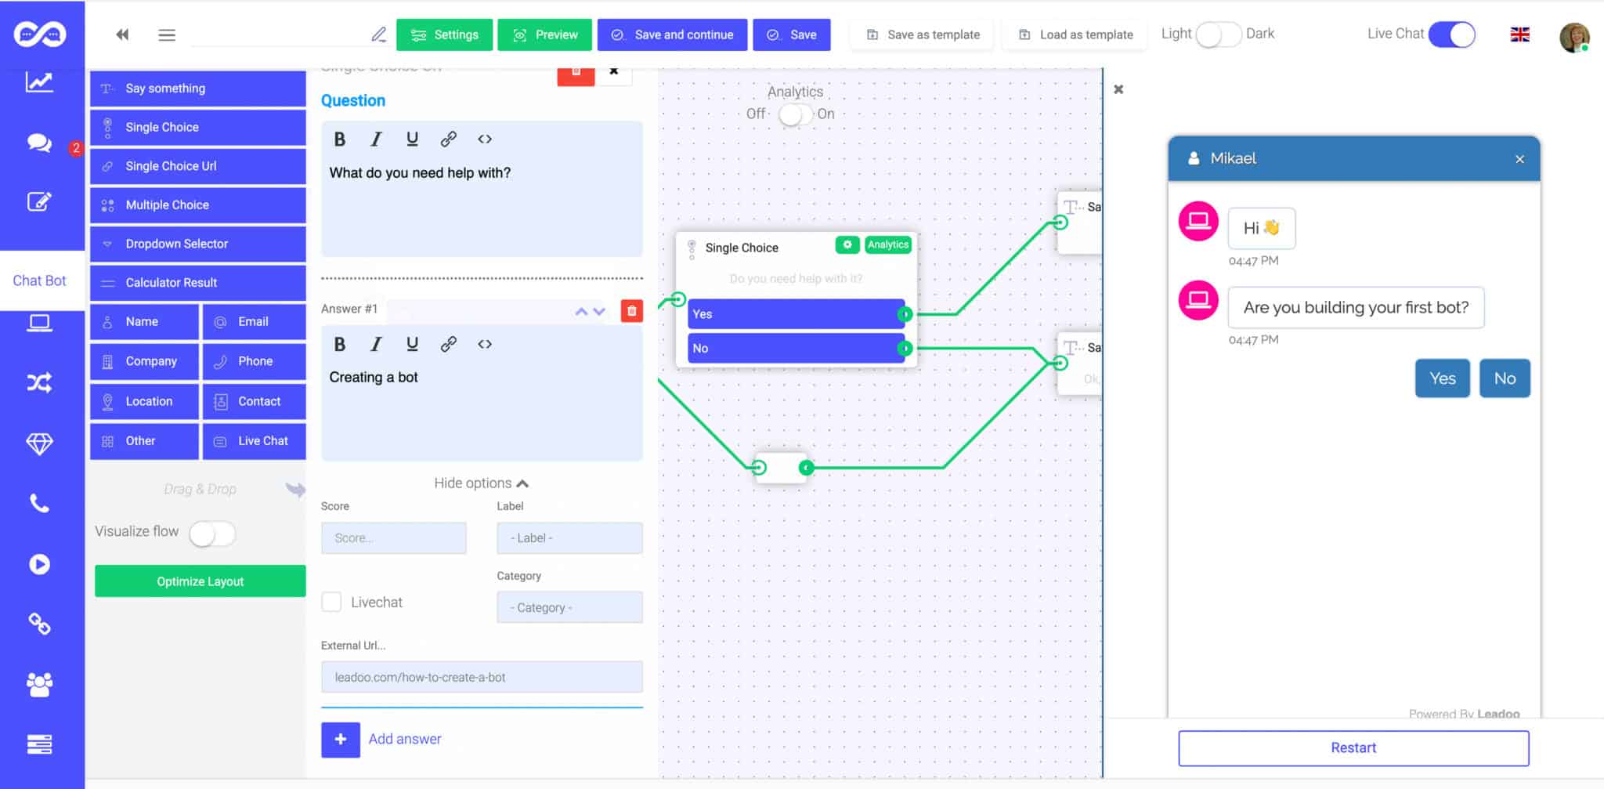Viewport: 1604px width, 789px height.
Task: Open the Category dropdown
Action: point(569,606)
